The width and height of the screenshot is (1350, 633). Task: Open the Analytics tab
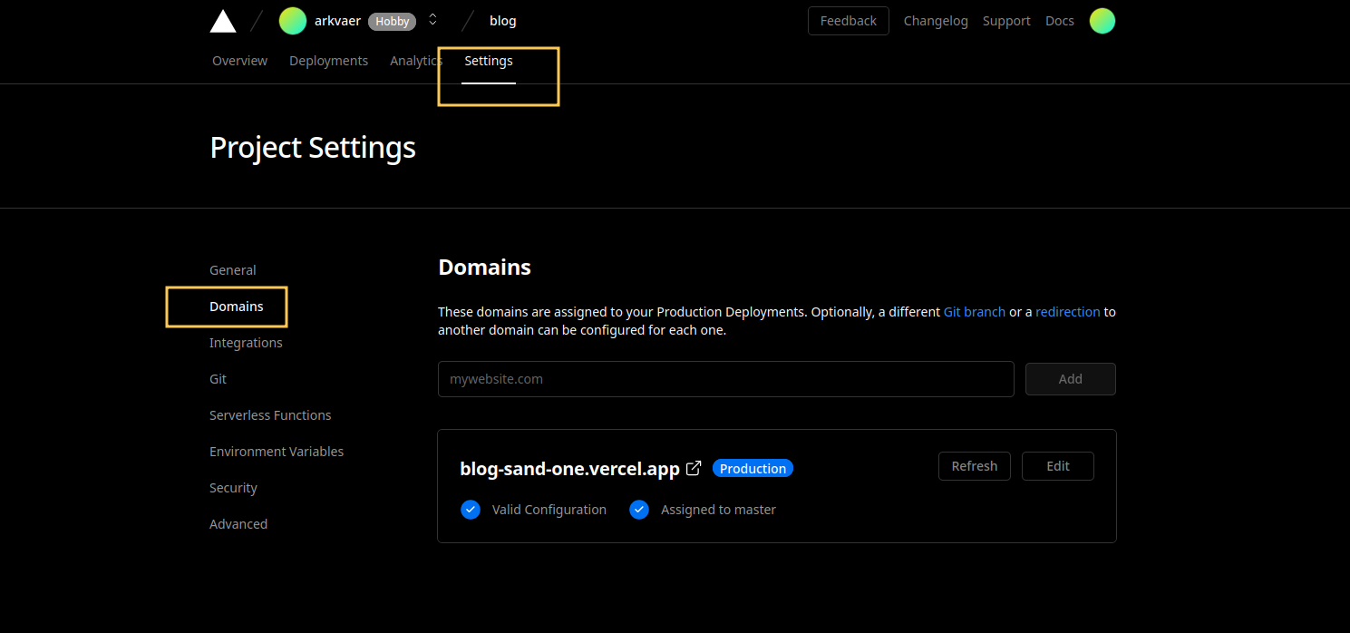(416, 61)
